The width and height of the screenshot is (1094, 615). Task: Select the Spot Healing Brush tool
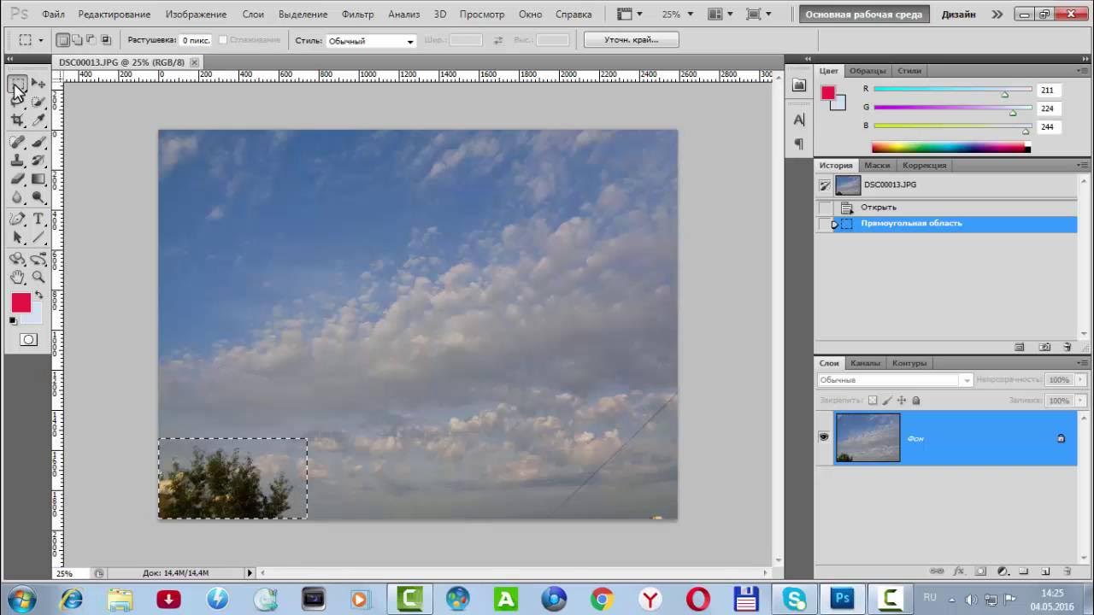(x=17, y=142)
